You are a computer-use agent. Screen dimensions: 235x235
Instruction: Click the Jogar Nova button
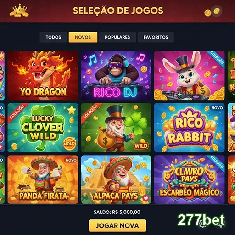[117, 225]
